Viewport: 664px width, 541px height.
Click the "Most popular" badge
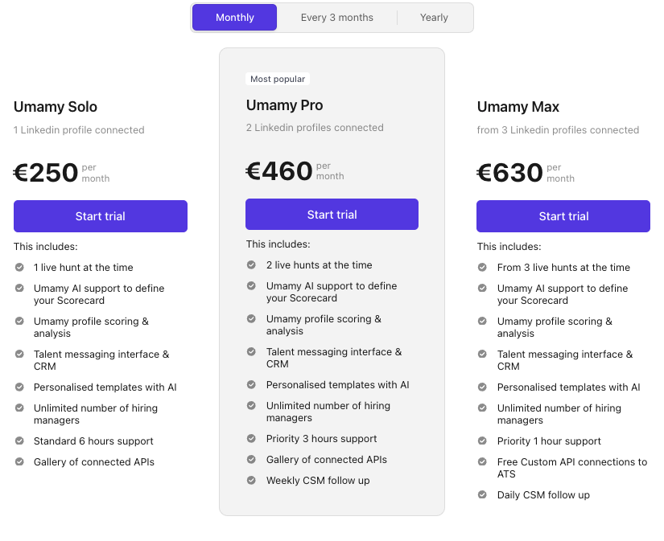coord(278,79)
